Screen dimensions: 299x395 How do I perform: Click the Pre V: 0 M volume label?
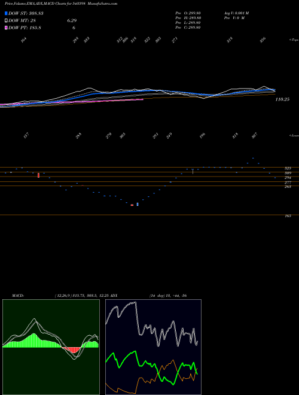click(234, 18)
